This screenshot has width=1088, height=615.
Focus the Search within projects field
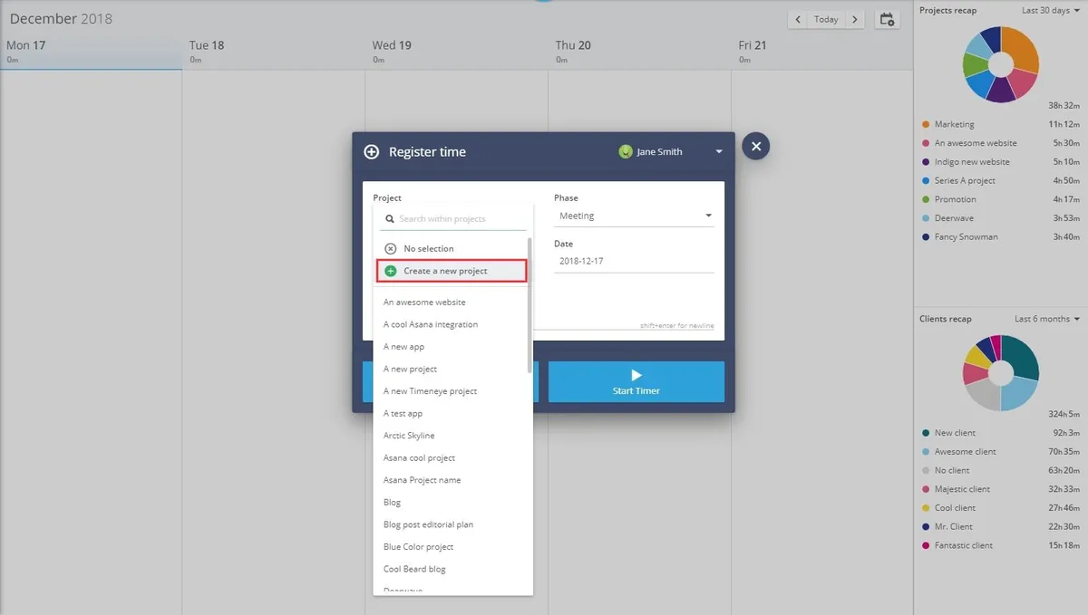(453, 219)
